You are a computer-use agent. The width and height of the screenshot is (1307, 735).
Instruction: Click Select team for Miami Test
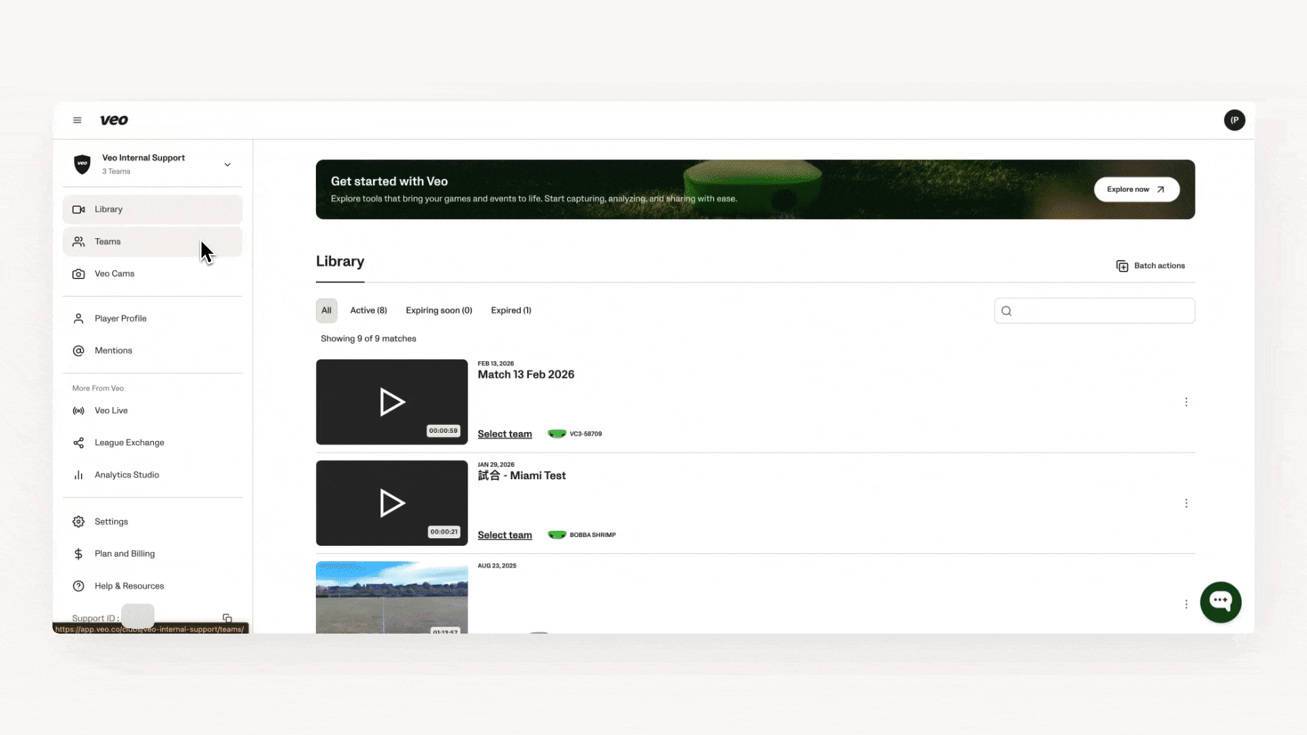(504, 536)
